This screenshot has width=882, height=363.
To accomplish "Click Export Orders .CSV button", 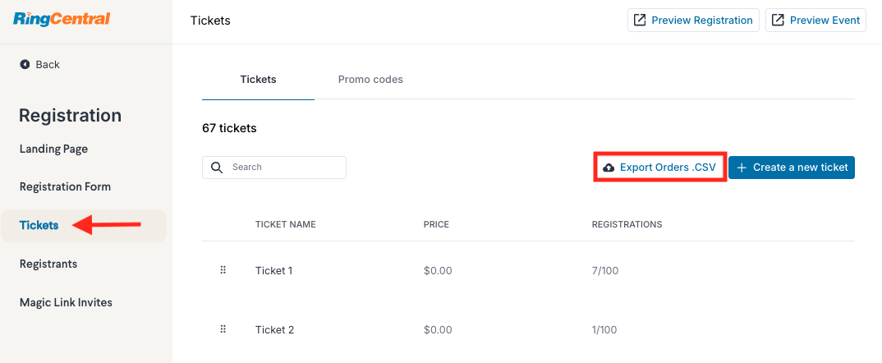I will pos(660,167).
